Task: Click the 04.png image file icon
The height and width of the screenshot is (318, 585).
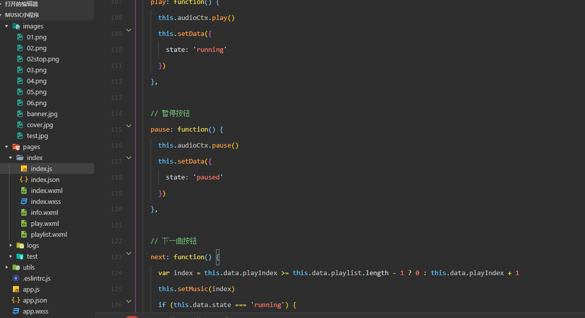Action: (20, 81)
